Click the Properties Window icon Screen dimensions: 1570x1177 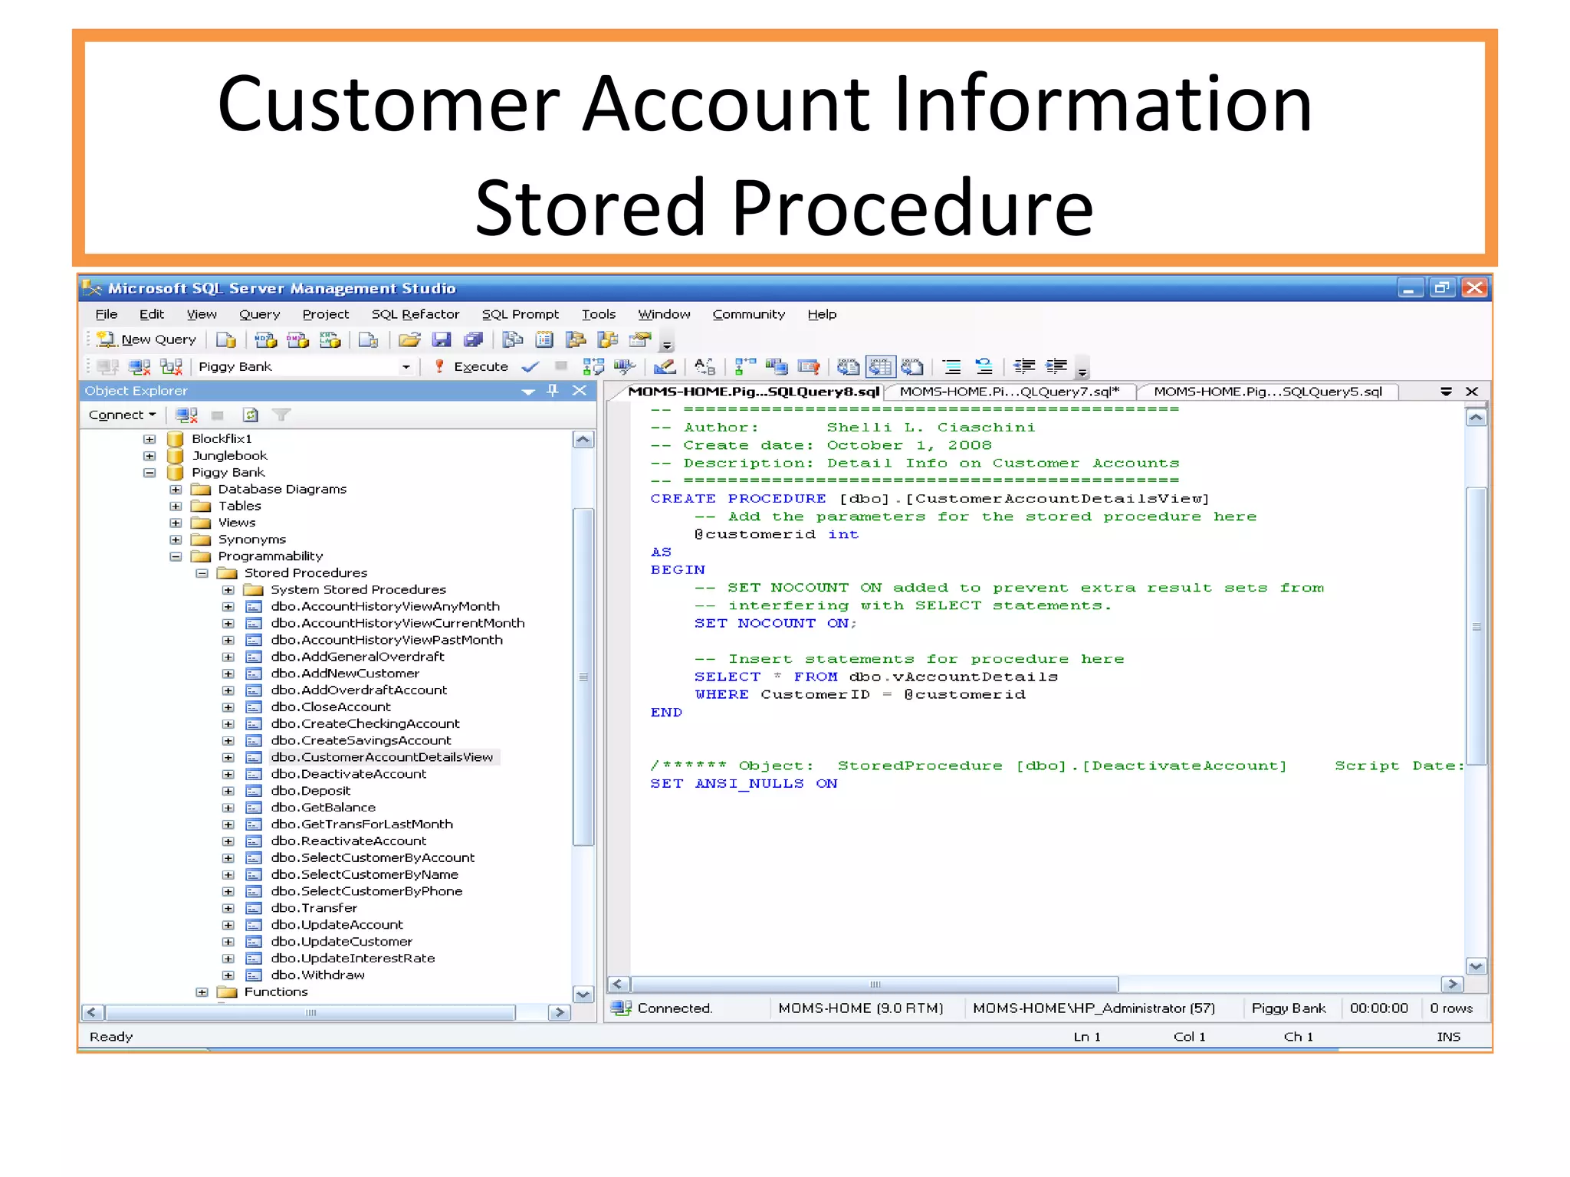(639, 339)
